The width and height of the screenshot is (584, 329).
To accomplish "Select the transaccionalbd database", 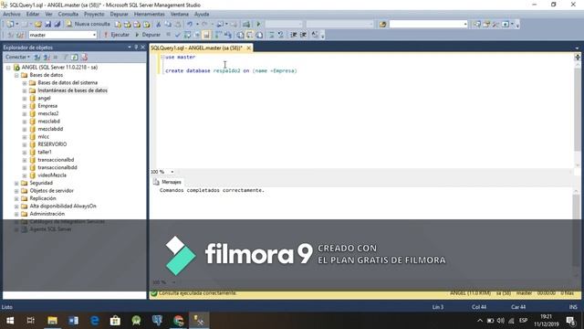I will 56,160.
